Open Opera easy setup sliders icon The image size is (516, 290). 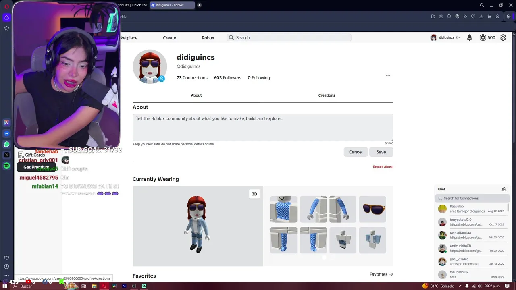(489, 17)
